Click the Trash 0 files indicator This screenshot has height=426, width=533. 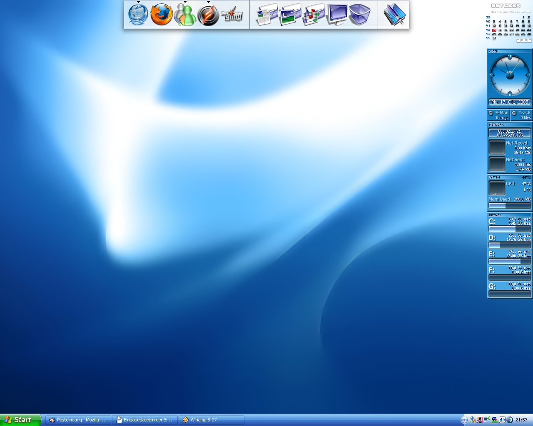(521, 115)
